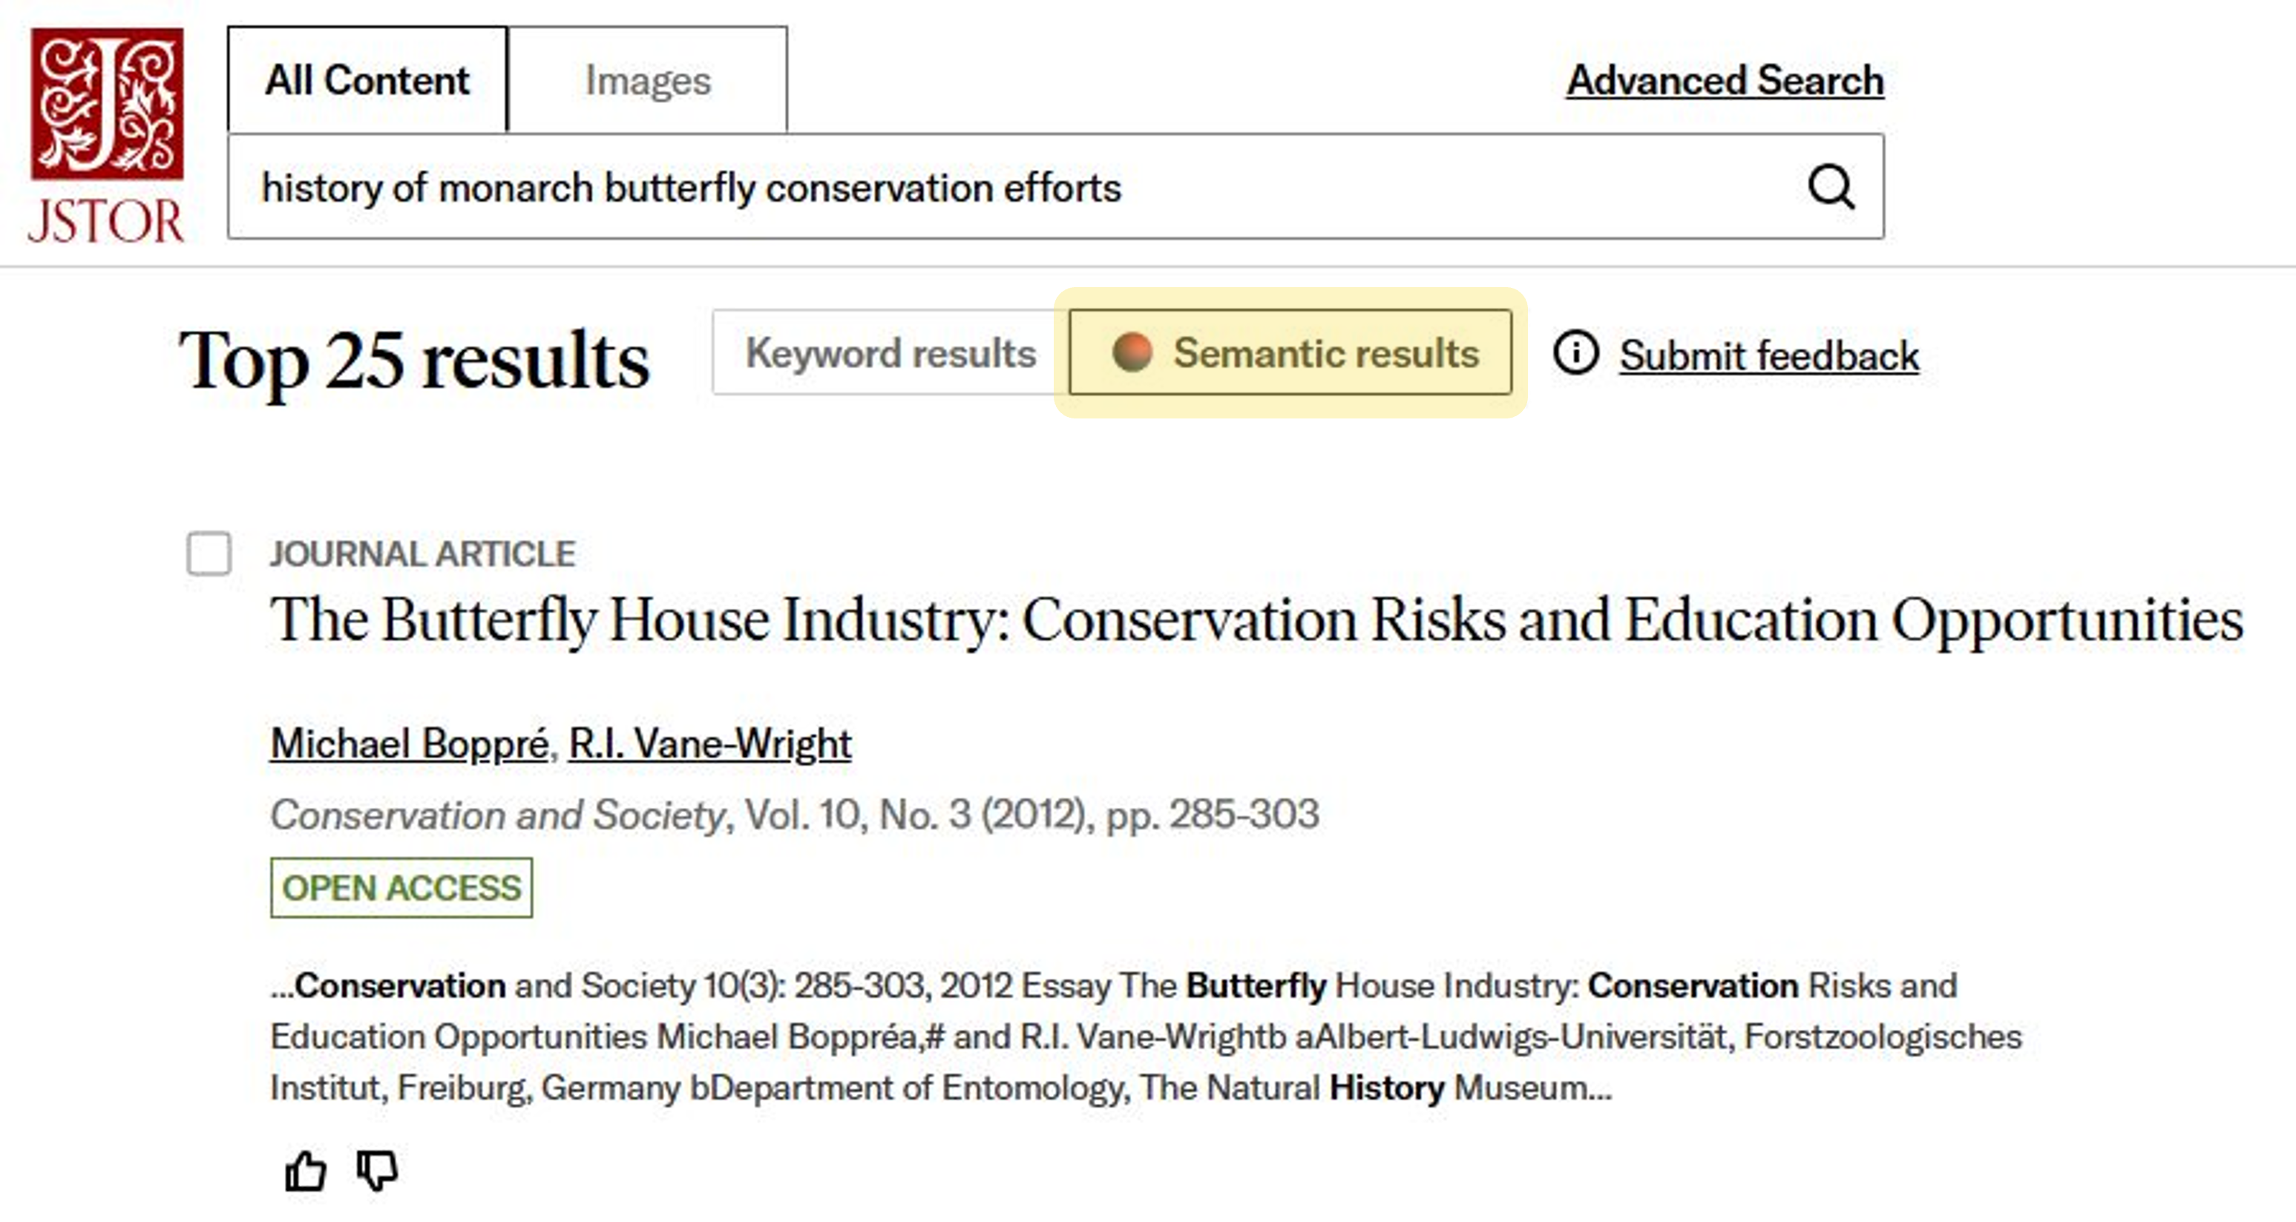2296x1222 pixels.
Task: Open author R.I. Vane-Wright's link
Action: (x=709, y=743)
